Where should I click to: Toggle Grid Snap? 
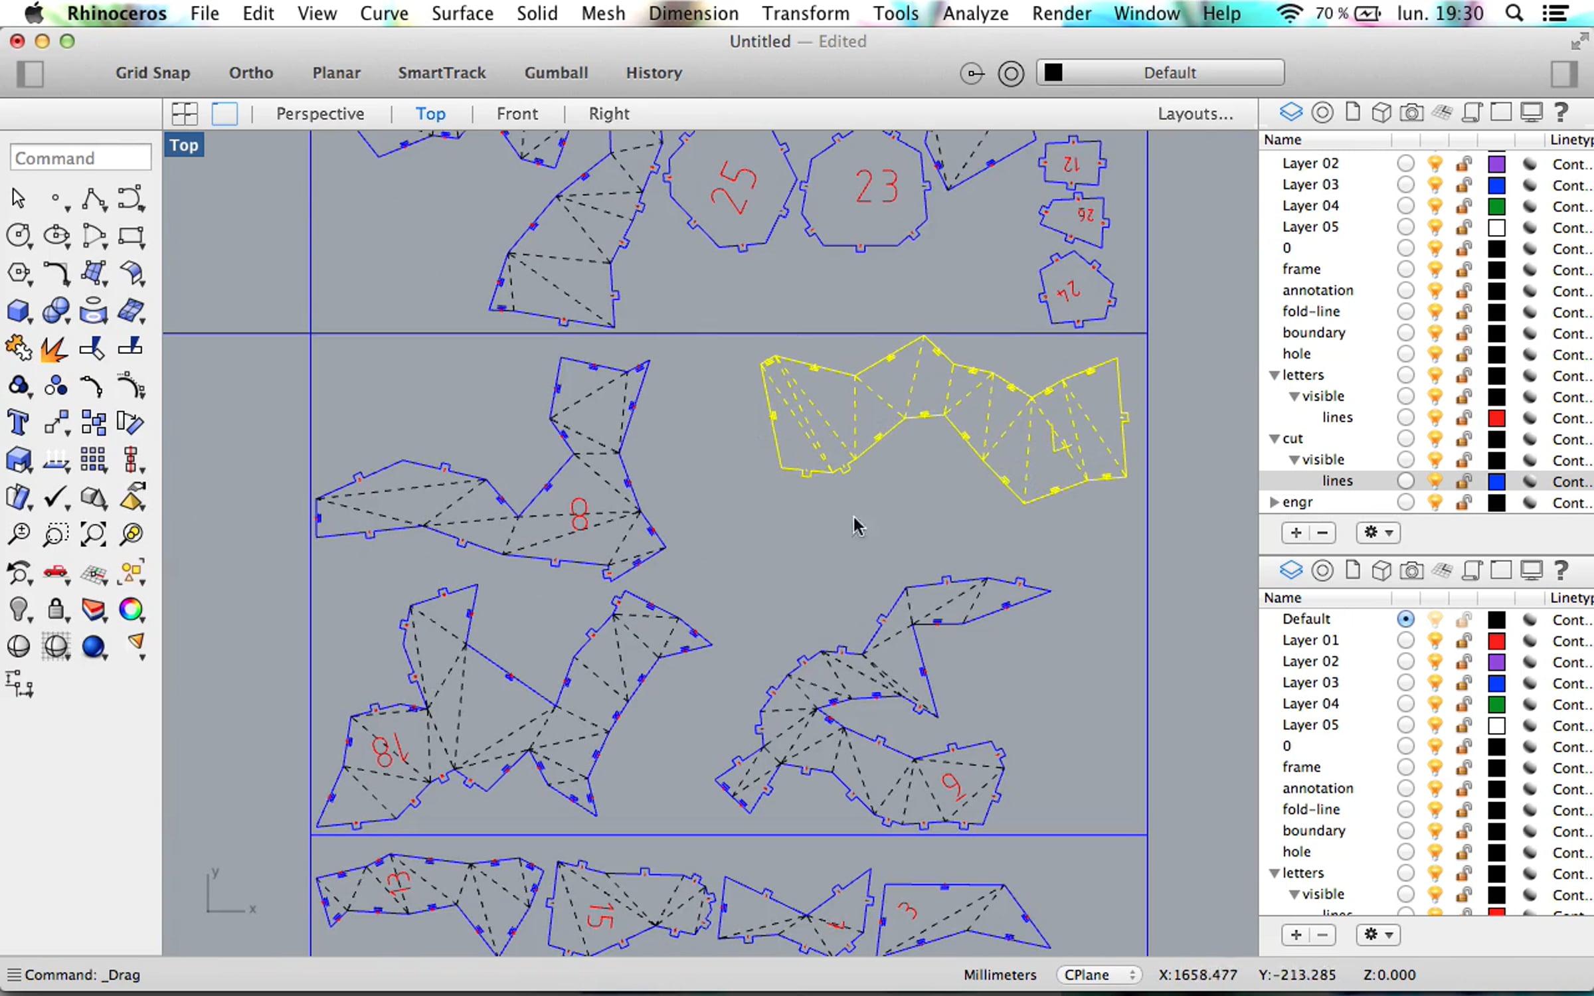153,73
